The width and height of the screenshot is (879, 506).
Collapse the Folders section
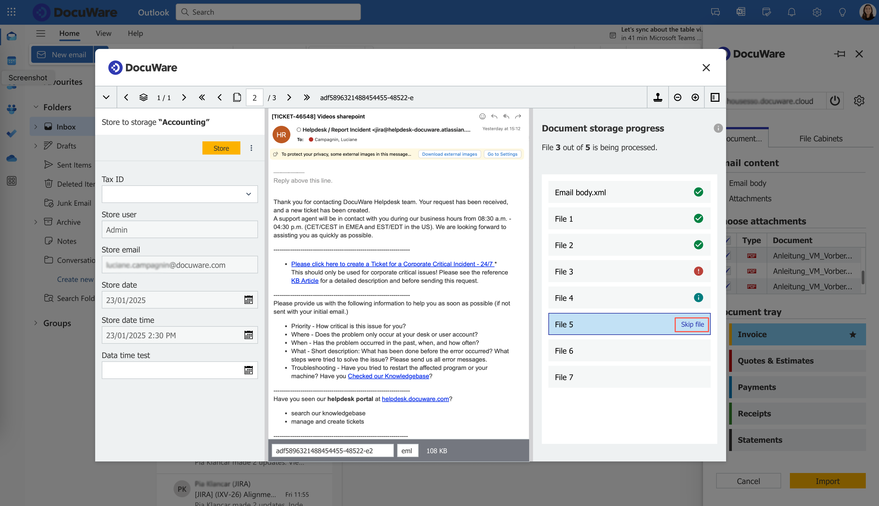36,107
